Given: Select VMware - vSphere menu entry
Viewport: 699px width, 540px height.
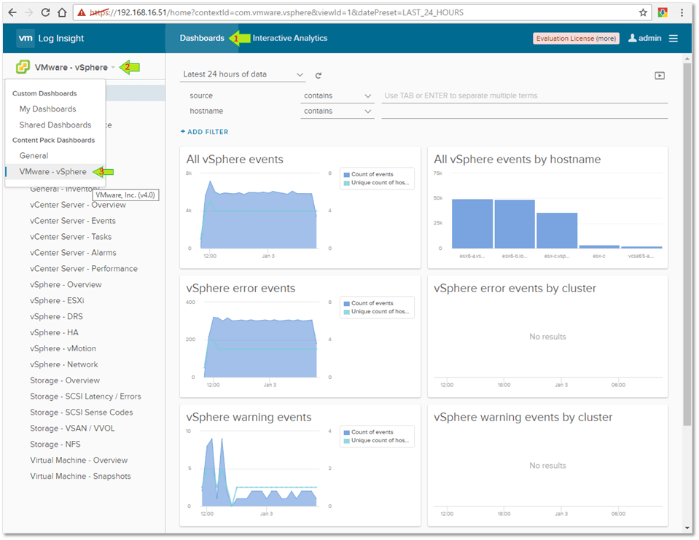Looking at the screenshot, I should pos(52,172).
